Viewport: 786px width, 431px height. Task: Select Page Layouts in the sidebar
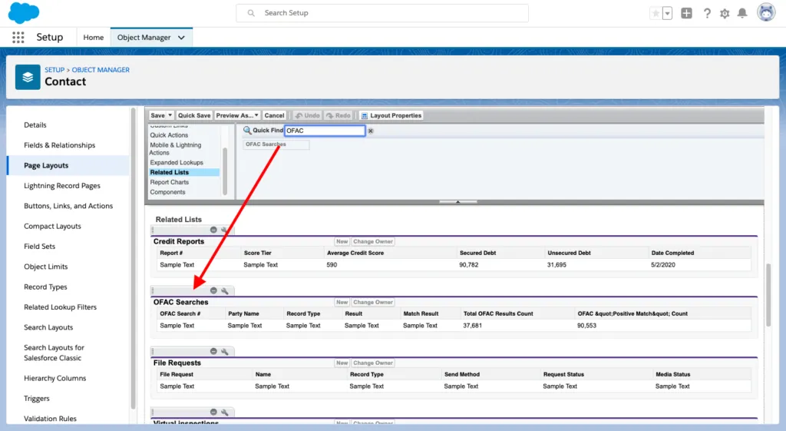[x=46, y=166]
